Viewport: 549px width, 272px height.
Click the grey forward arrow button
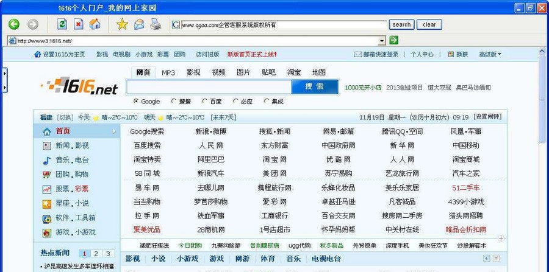[33, 24]
